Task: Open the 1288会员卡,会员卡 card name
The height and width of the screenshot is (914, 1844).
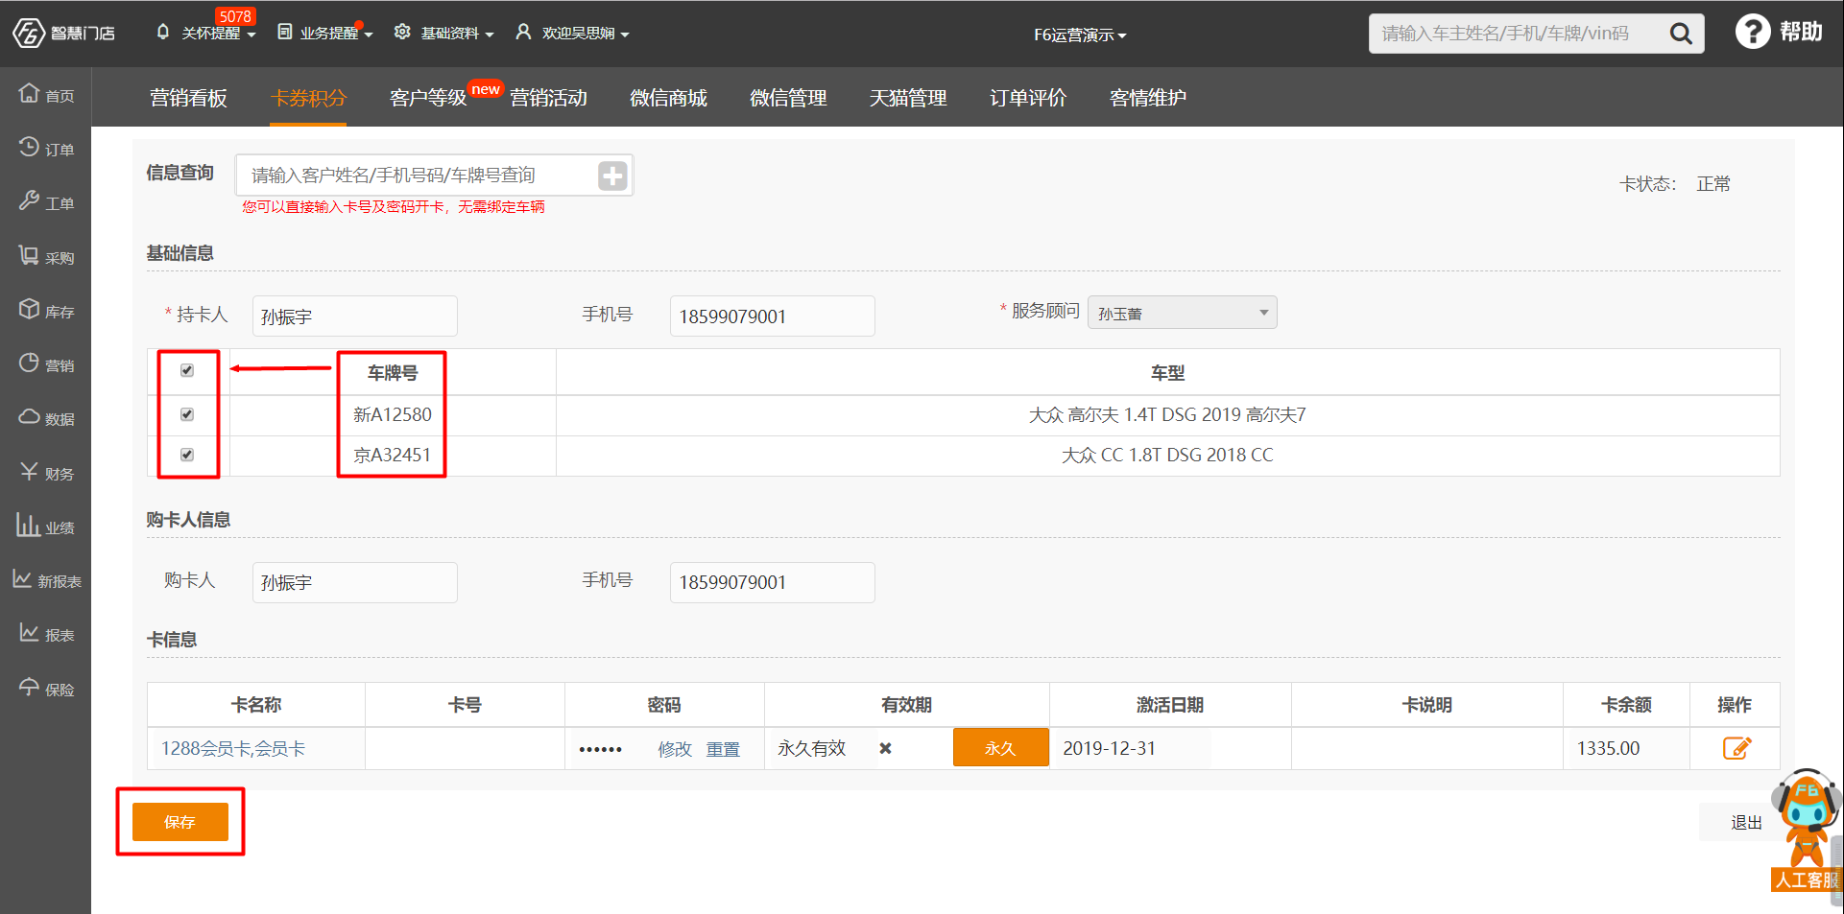Action: (x=233, y=749)
